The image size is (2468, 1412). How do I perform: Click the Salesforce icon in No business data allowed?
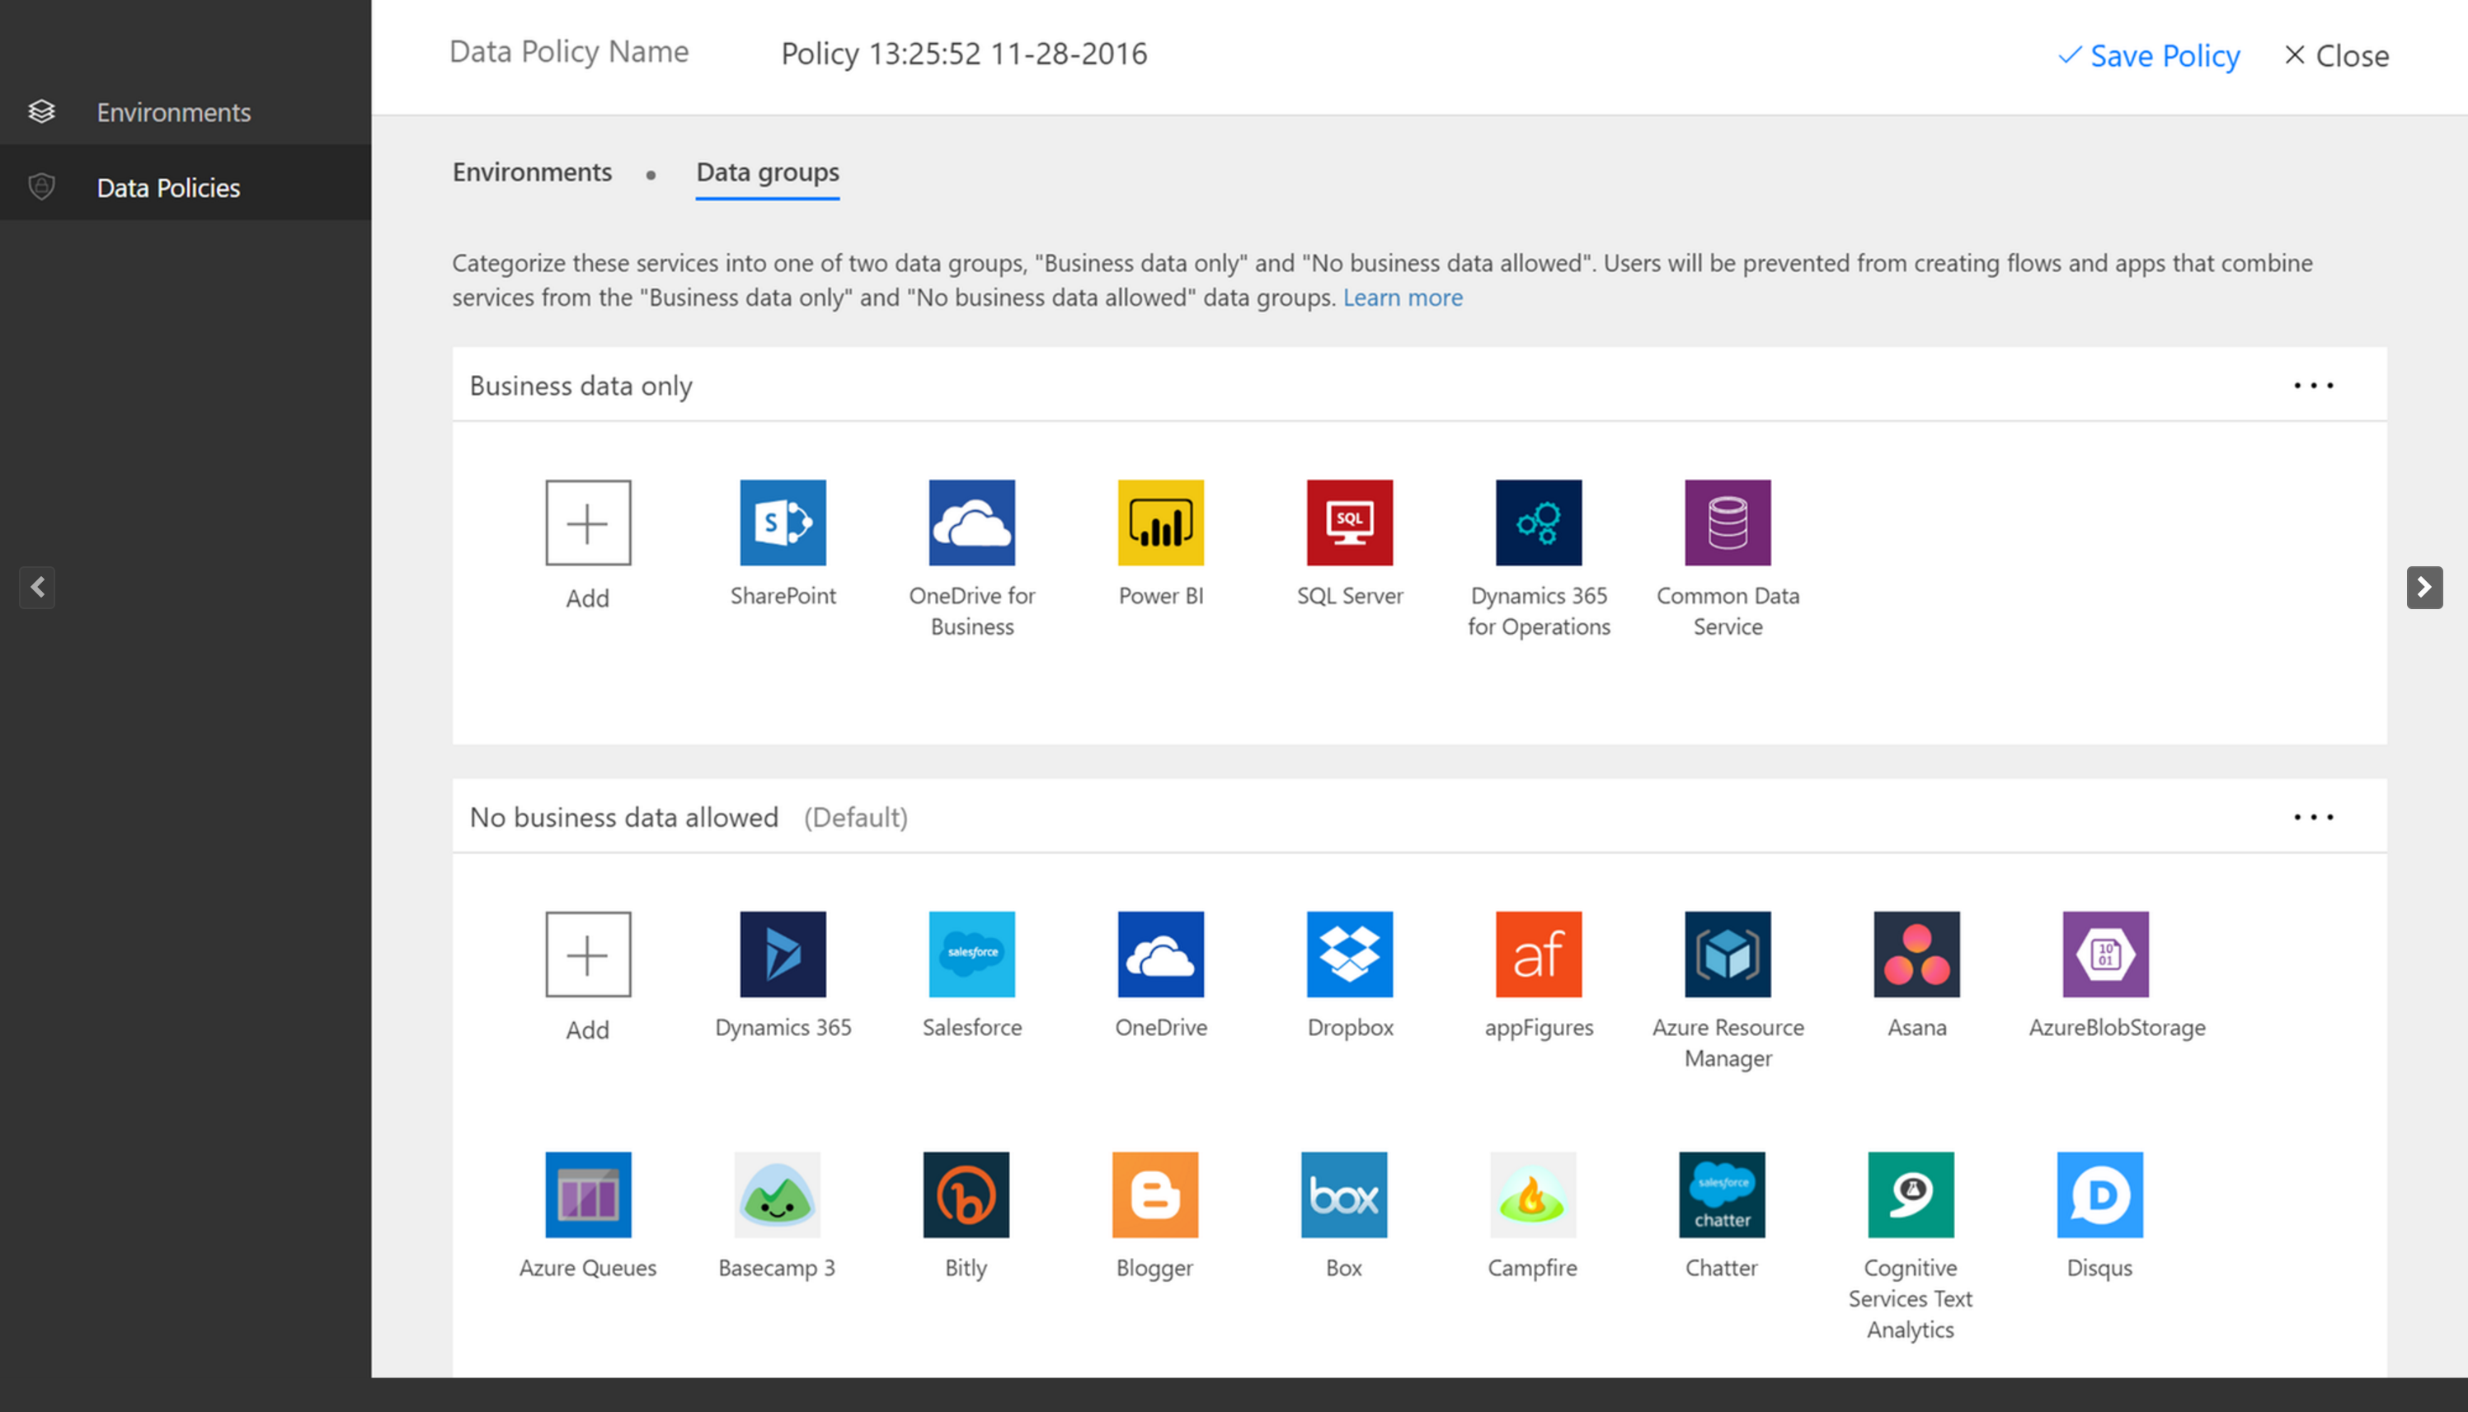tap(971, 955)
